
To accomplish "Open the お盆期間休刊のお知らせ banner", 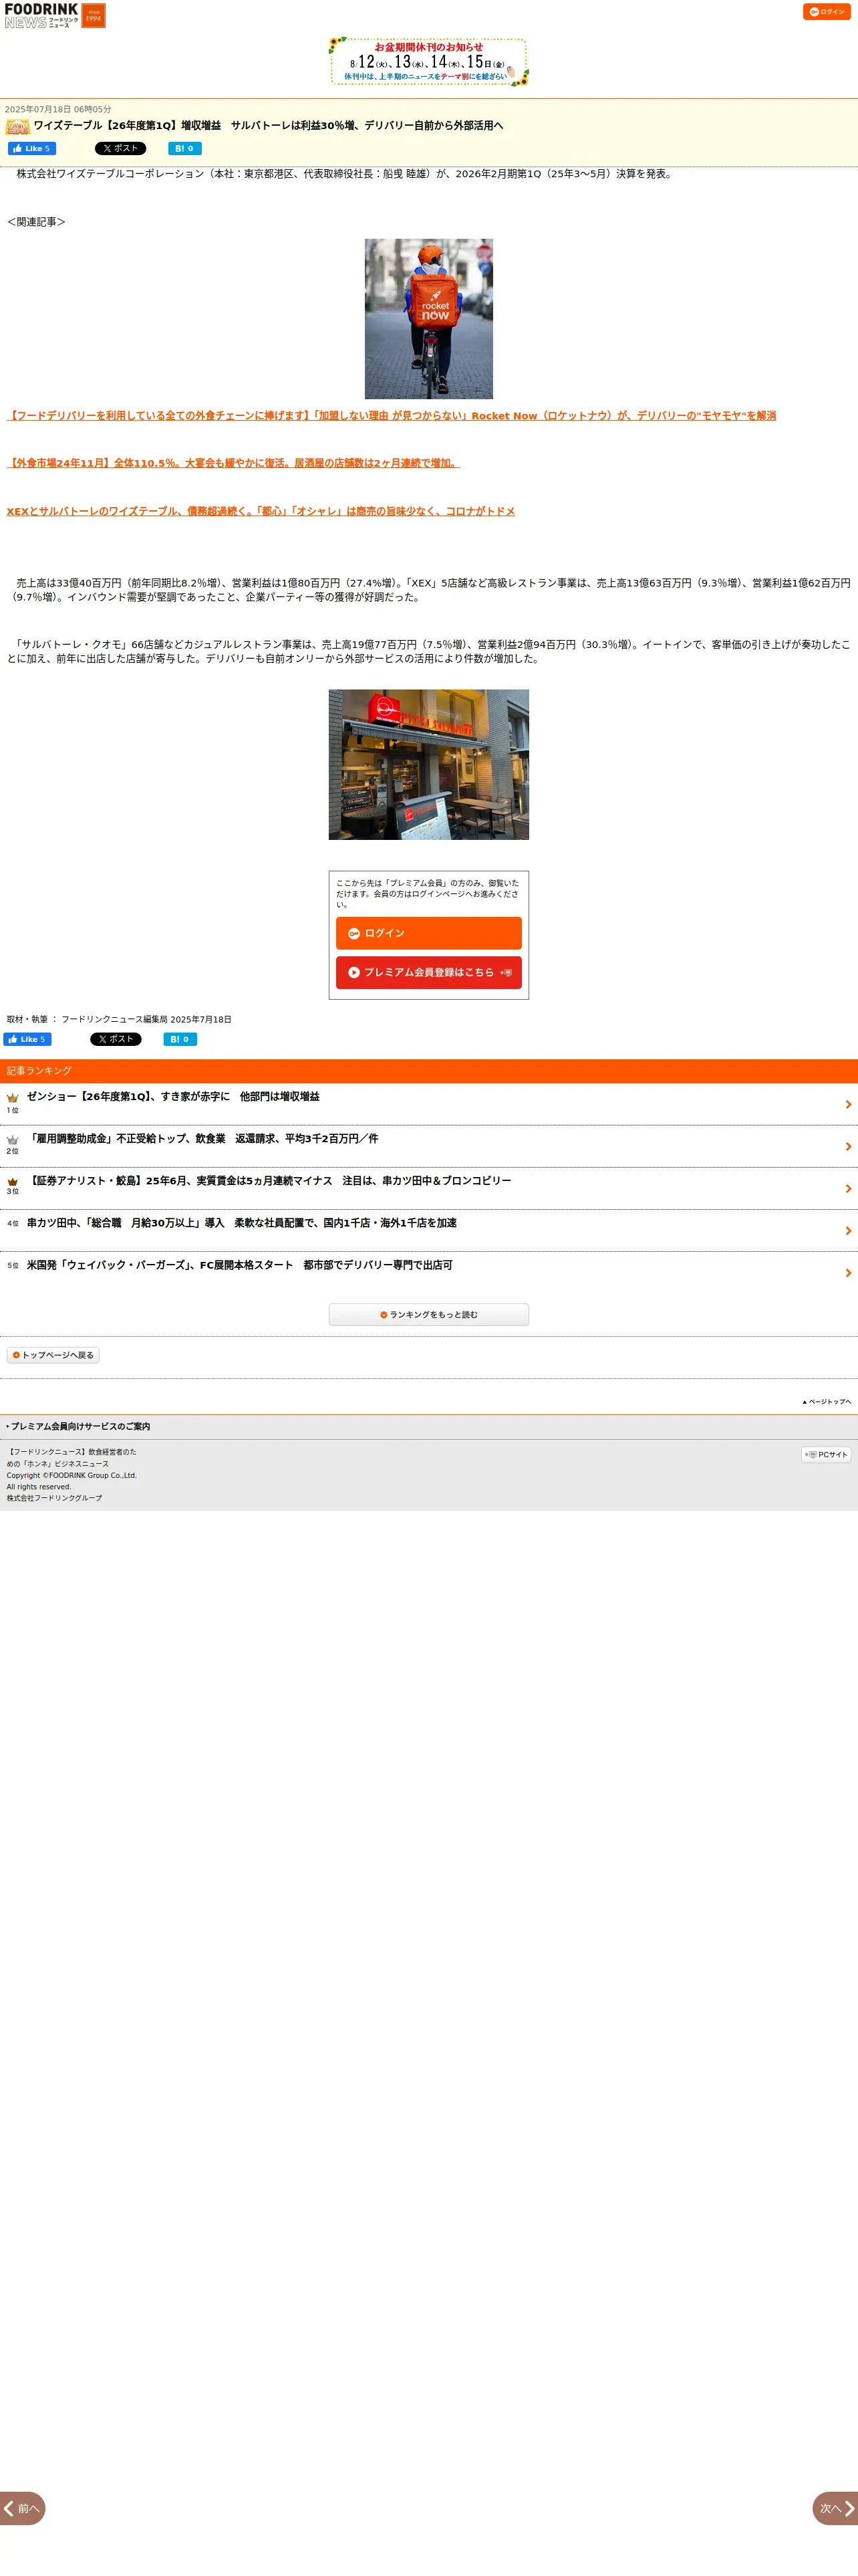I will (x=428, y=62).
